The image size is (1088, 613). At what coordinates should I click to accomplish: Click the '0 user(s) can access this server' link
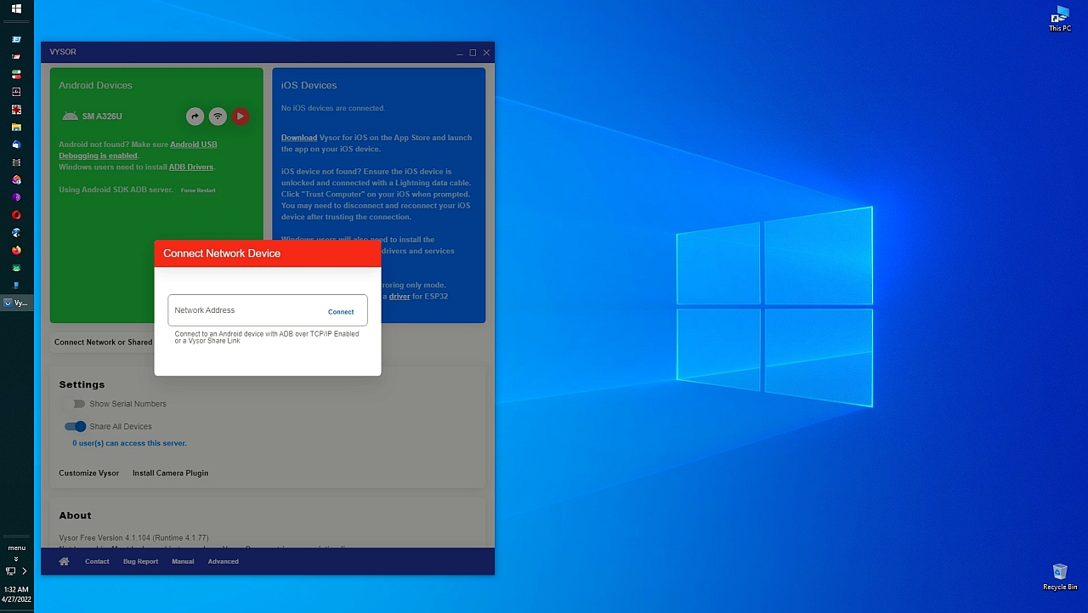coord(129,444)
